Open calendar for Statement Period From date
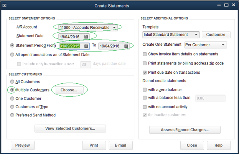This screenshot has width=239, height=154. click(85, 46)
